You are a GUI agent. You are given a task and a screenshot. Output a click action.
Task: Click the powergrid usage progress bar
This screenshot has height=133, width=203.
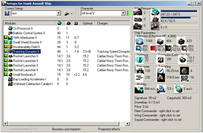coord(179,18)
